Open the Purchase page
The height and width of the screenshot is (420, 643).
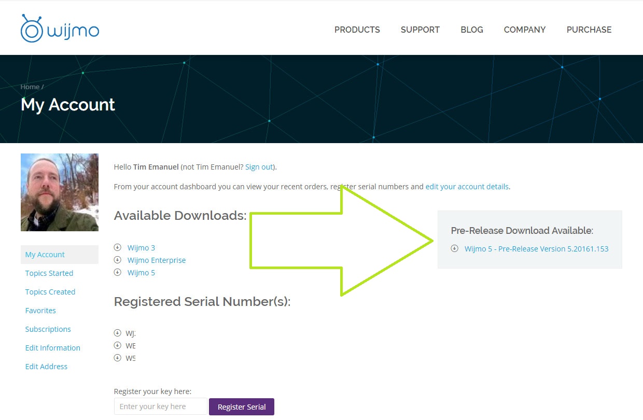pyautogui.click(x=589, y=30)
